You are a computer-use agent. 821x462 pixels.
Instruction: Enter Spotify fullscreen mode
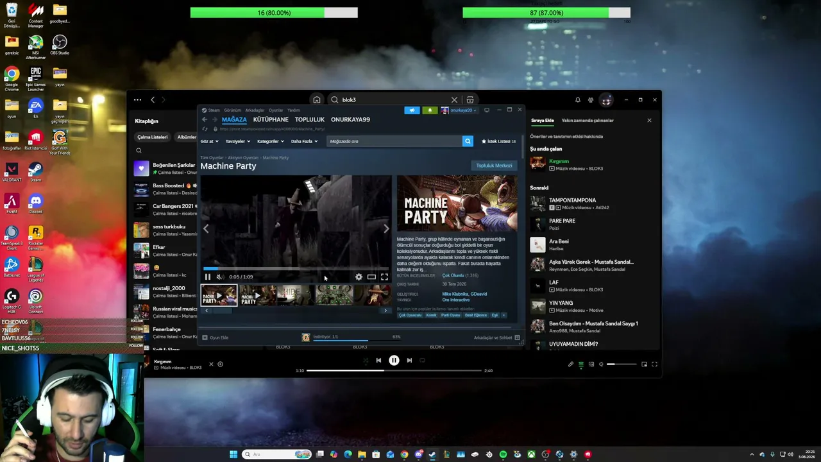click(x=654, y=364)
